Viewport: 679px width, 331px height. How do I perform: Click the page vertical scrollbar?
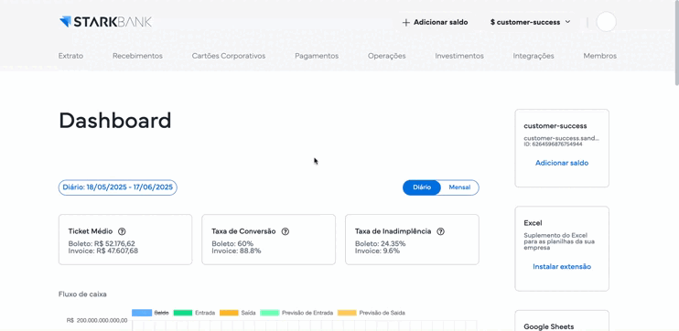pyautogui.click(x=677, y=43)
